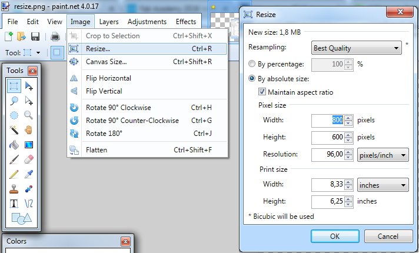Click the Open folder toolbar icon
Image resolution: width=419 pixels, height=253 pixels.
(21, 36)
